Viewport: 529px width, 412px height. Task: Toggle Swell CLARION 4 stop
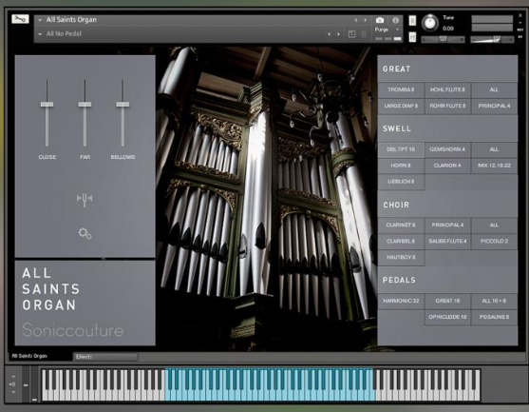447,166
